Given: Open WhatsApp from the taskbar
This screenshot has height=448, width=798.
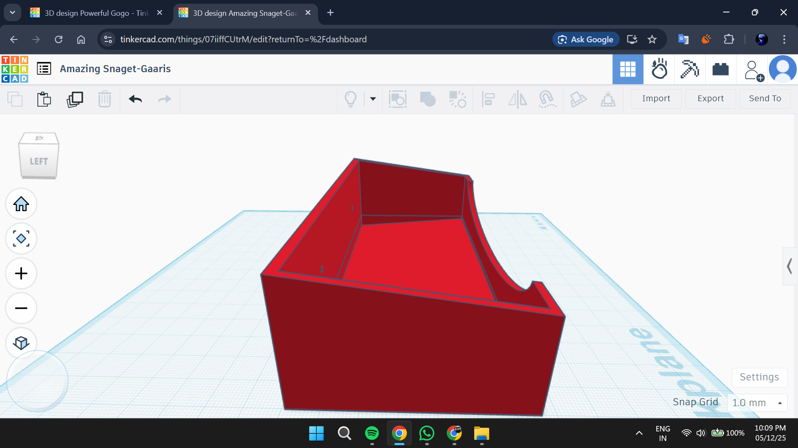Looking at the screenshot, I should point(427,433).
